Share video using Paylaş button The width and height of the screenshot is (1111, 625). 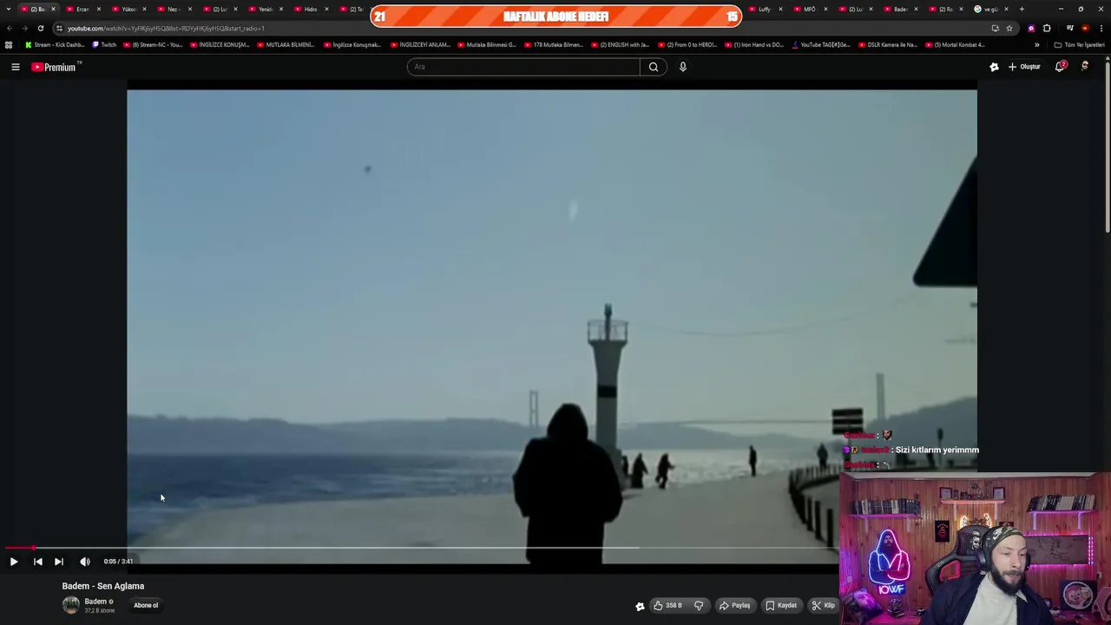(734, 605)
